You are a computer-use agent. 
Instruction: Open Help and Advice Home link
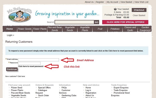88,88
